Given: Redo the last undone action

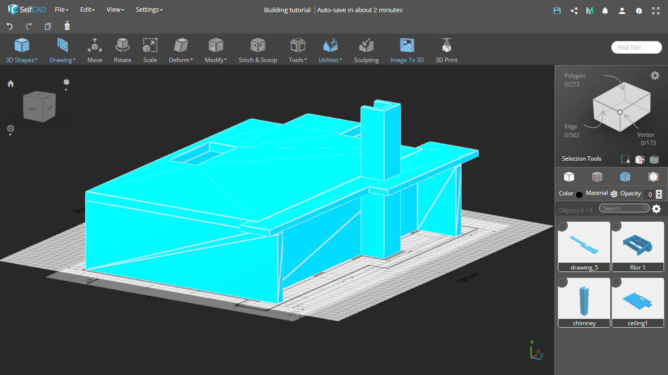Looking at the screenshot, I should [29, 26].
